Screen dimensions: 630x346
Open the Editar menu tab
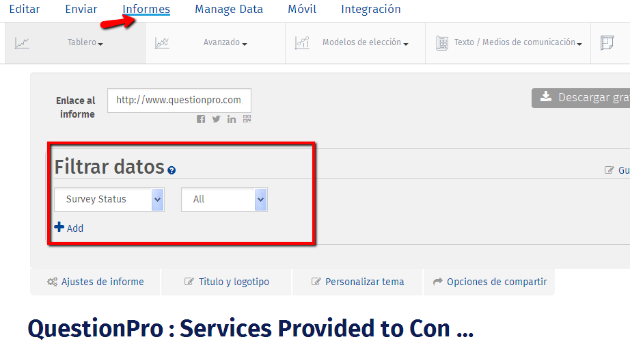point(25,10)
